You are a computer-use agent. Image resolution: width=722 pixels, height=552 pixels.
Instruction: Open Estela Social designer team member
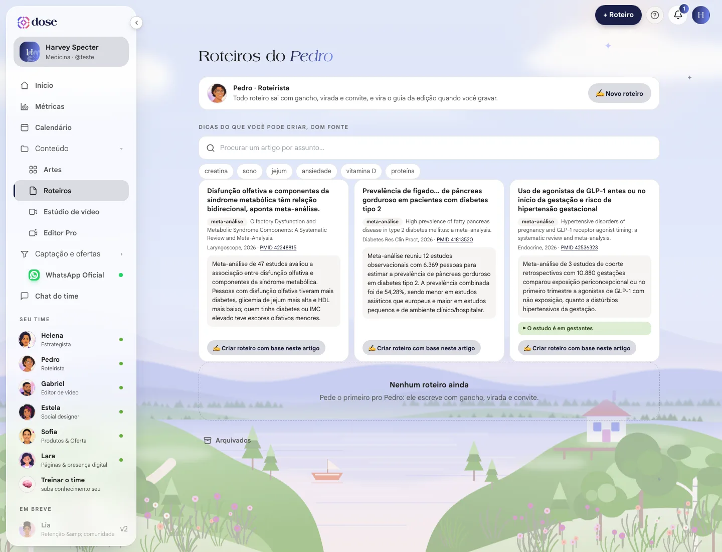(x=71, y=412)
